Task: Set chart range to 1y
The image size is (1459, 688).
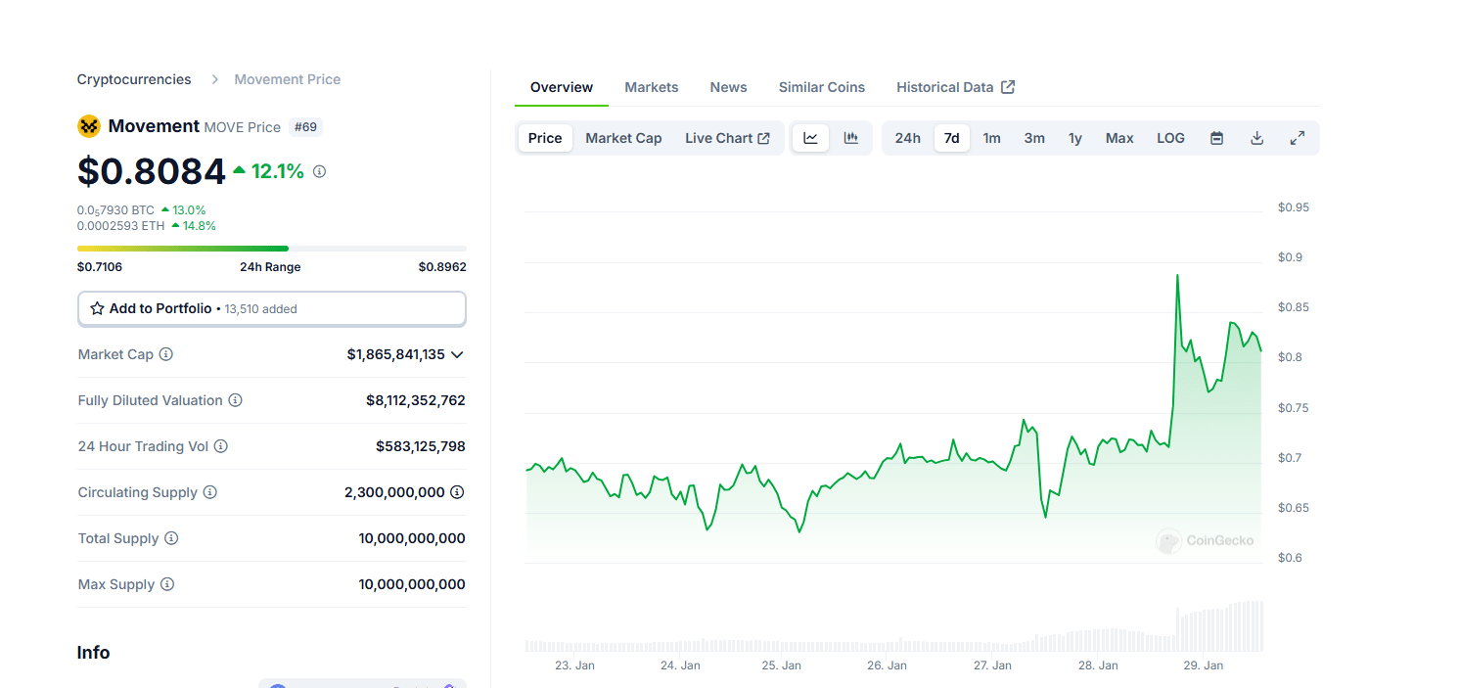Action: 1075,138
